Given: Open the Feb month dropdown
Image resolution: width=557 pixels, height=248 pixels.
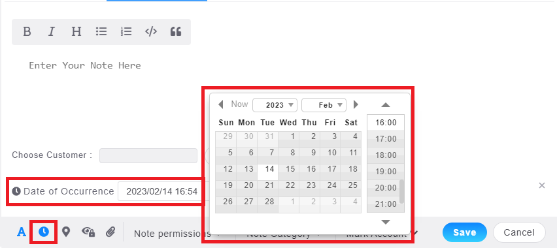Looking at the screenshot, I should (324, 105).
